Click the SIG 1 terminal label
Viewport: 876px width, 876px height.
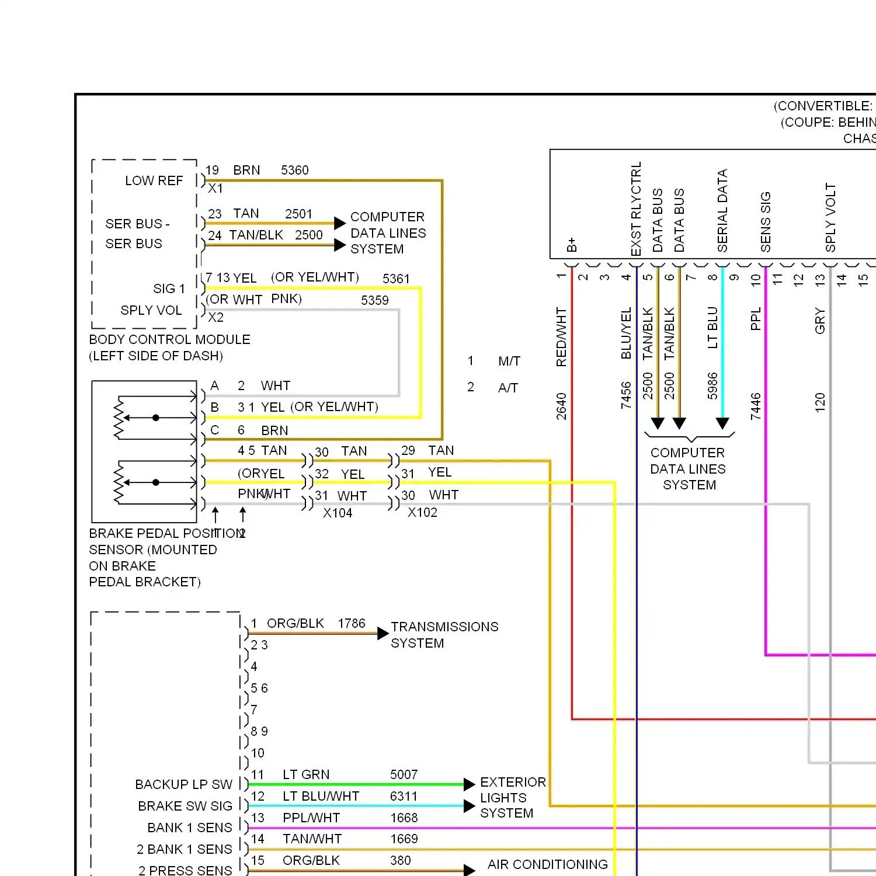click(x=169, y=289)
